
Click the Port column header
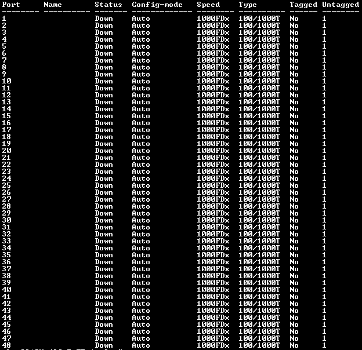click(11, 5)
